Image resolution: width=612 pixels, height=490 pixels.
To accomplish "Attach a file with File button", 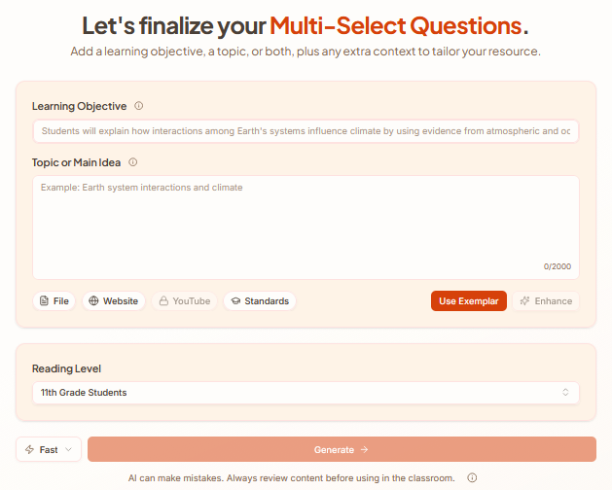I will pyautogui.click(x=54, y=301).
